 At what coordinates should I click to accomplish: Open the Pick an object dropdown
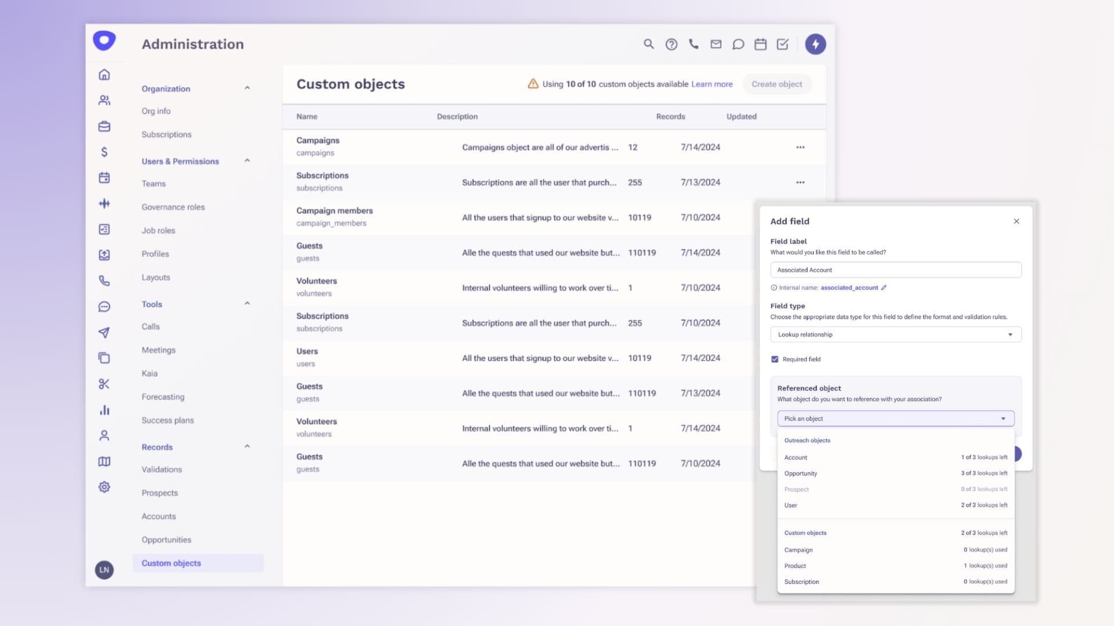click(895, 418)
